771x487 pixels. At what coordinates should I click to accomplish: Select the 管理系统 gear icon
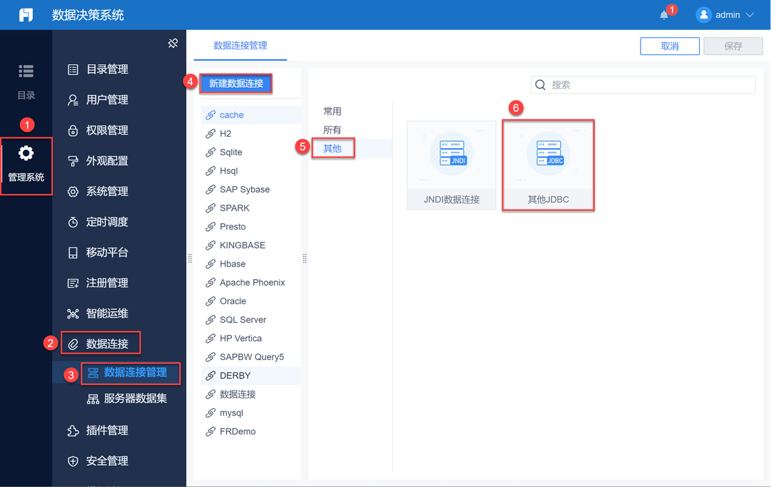click(x=26, y=153)
